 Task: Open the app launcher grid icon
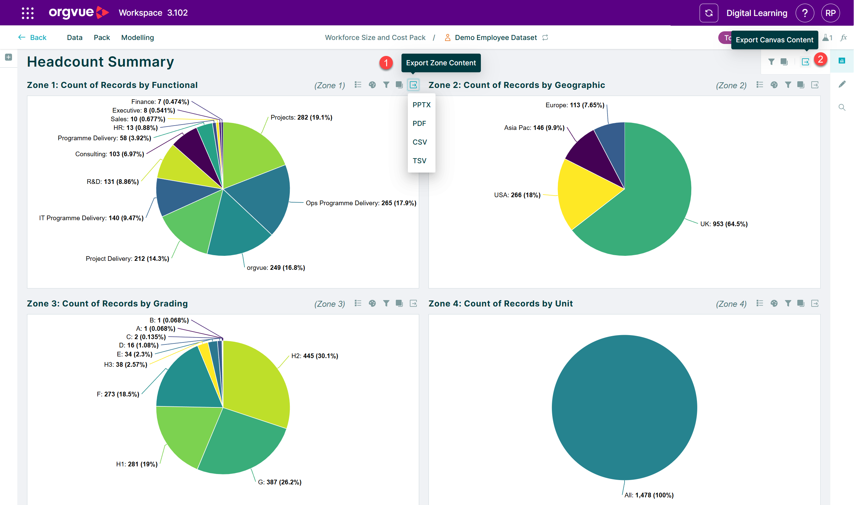pos(28,13)
